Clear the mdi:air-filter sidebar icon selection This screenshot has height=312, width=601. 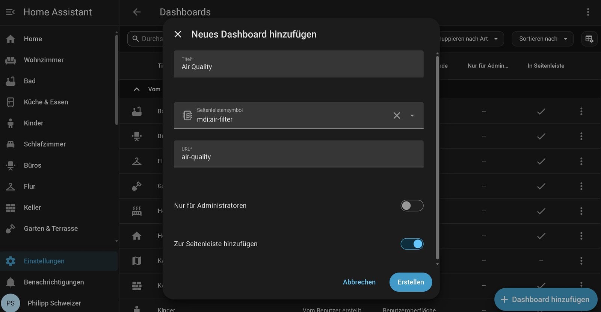[397, 115]
